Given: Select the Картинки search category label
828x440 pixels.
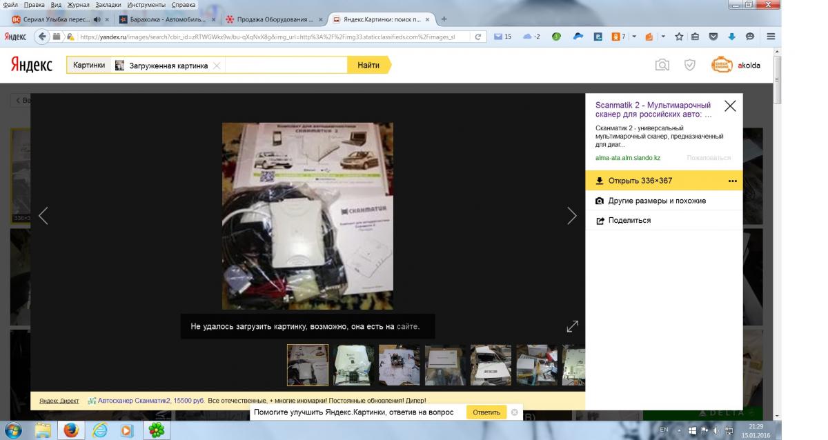Looking at the screenshot, I should (89, 65).
